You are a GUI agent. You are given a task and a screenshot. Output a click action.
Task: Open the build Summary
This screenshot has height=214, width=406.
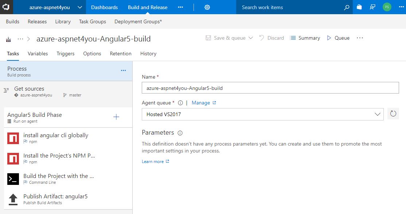coord(305,38)
